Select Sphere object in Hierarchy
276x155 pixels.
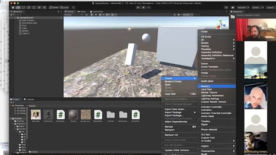click(x=25, y=31)
